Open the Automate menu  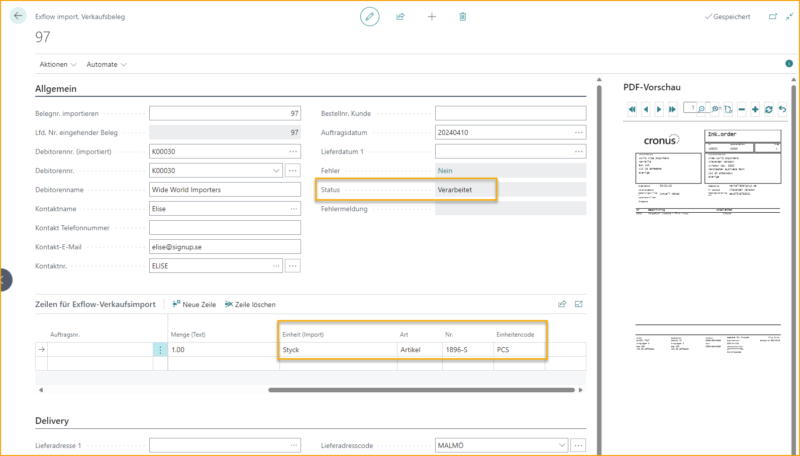[x=106, y=64]
